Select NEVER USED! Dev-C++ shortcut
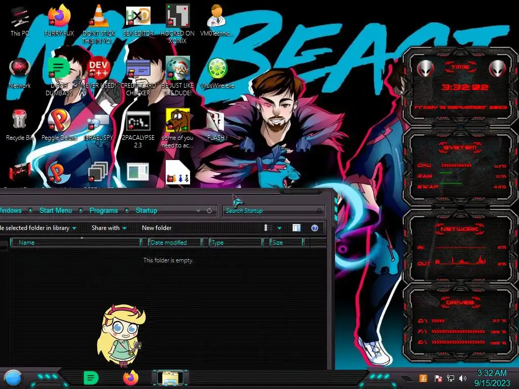Viewport: 519px width, 389px height. (x=98, y=73)
